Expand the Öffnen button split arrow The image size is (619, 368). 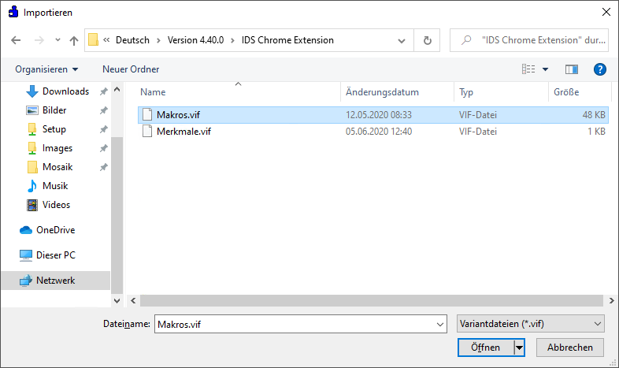519,348
